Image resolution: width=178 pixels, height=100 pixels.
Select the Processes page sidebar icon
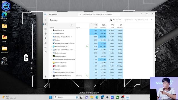pyautogui.click(x=46, y=24)
